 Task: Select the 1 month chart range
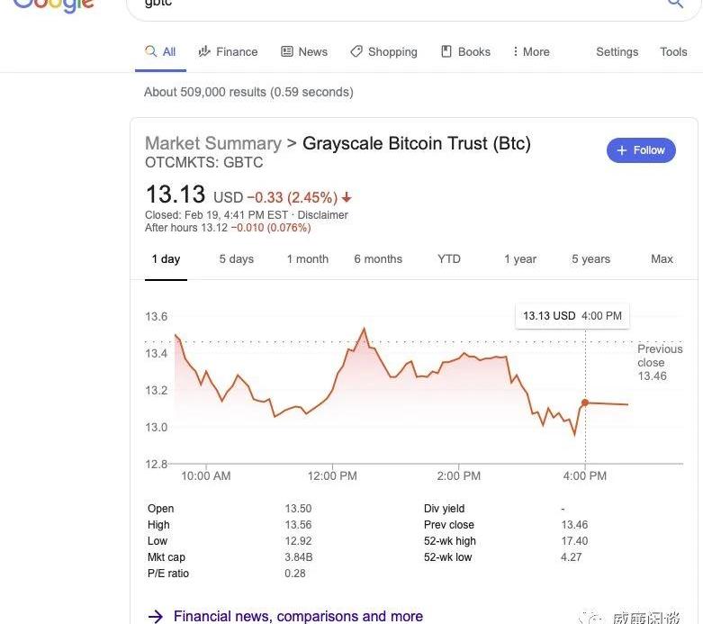click(x=308, y=258)
